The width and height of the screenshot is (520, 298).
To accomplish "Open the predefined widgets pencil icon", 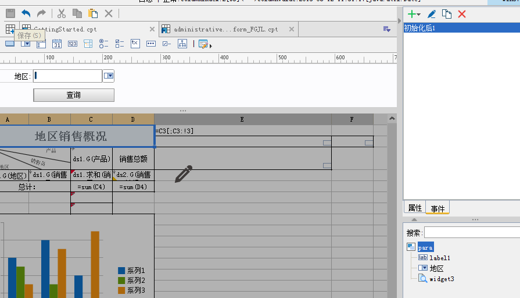I will pyautogui.click(x=203, y=44).
